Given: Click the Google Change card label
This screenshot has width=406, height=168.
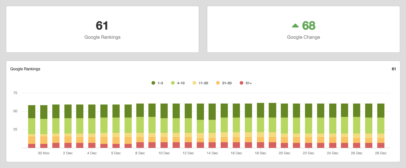Looking at the screenshot, I should click(303, 37).
